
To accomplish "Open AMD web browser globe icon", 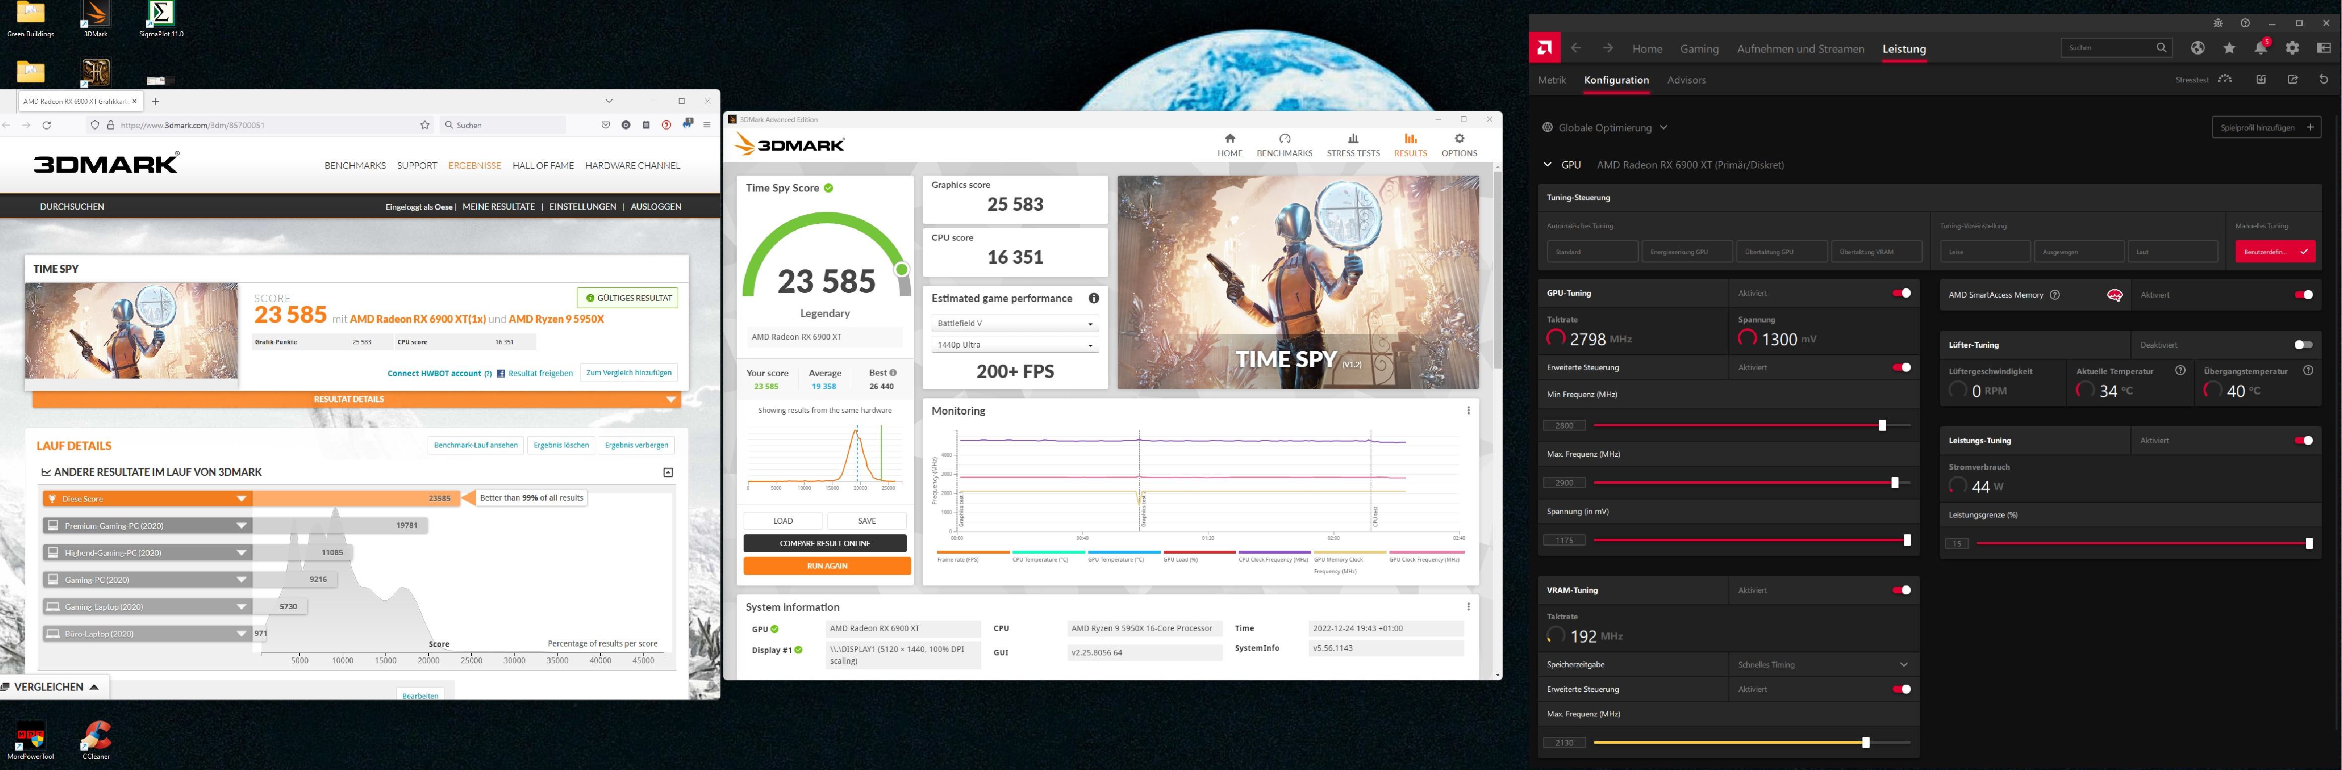I will pyautogui.click(x=2198, y=48).
